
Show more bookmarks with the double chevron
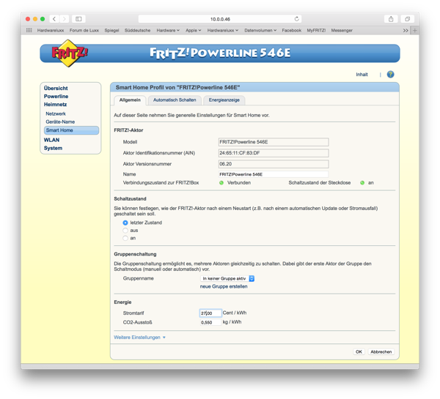pyautogui.click(x=406, y=30)
